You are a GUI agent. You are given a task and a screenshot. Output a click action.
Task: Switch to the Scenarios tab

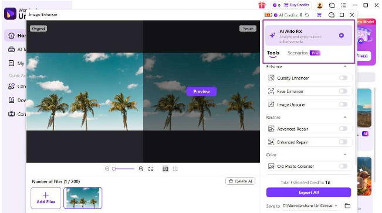click(298, 53)
